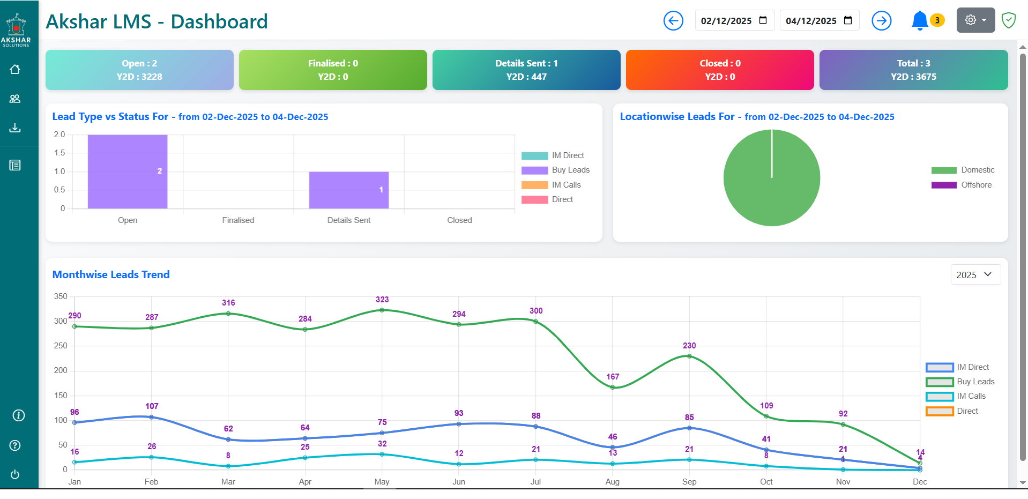Image resolution: width=1028 pixels, height=499 pixels.
Task: Click the Home icon in sidebar
Action: pos(15,69)
